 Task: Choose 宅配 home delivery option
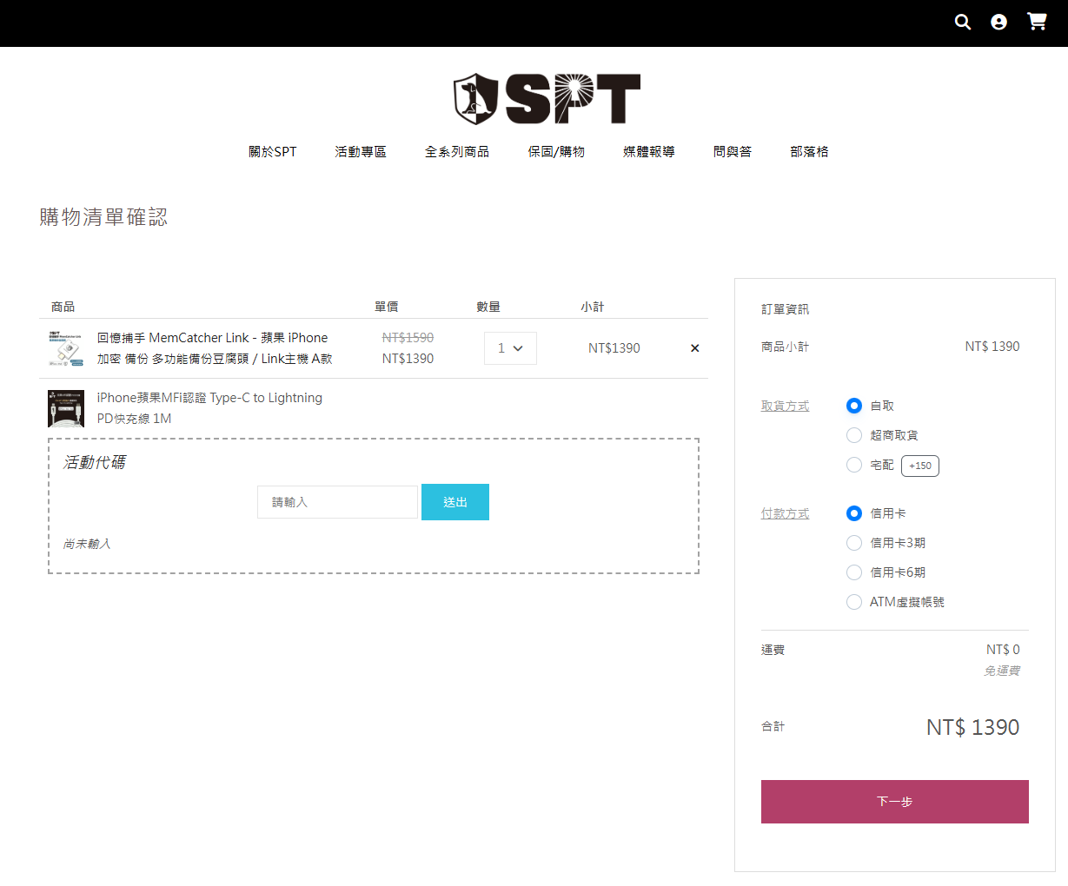854,465
